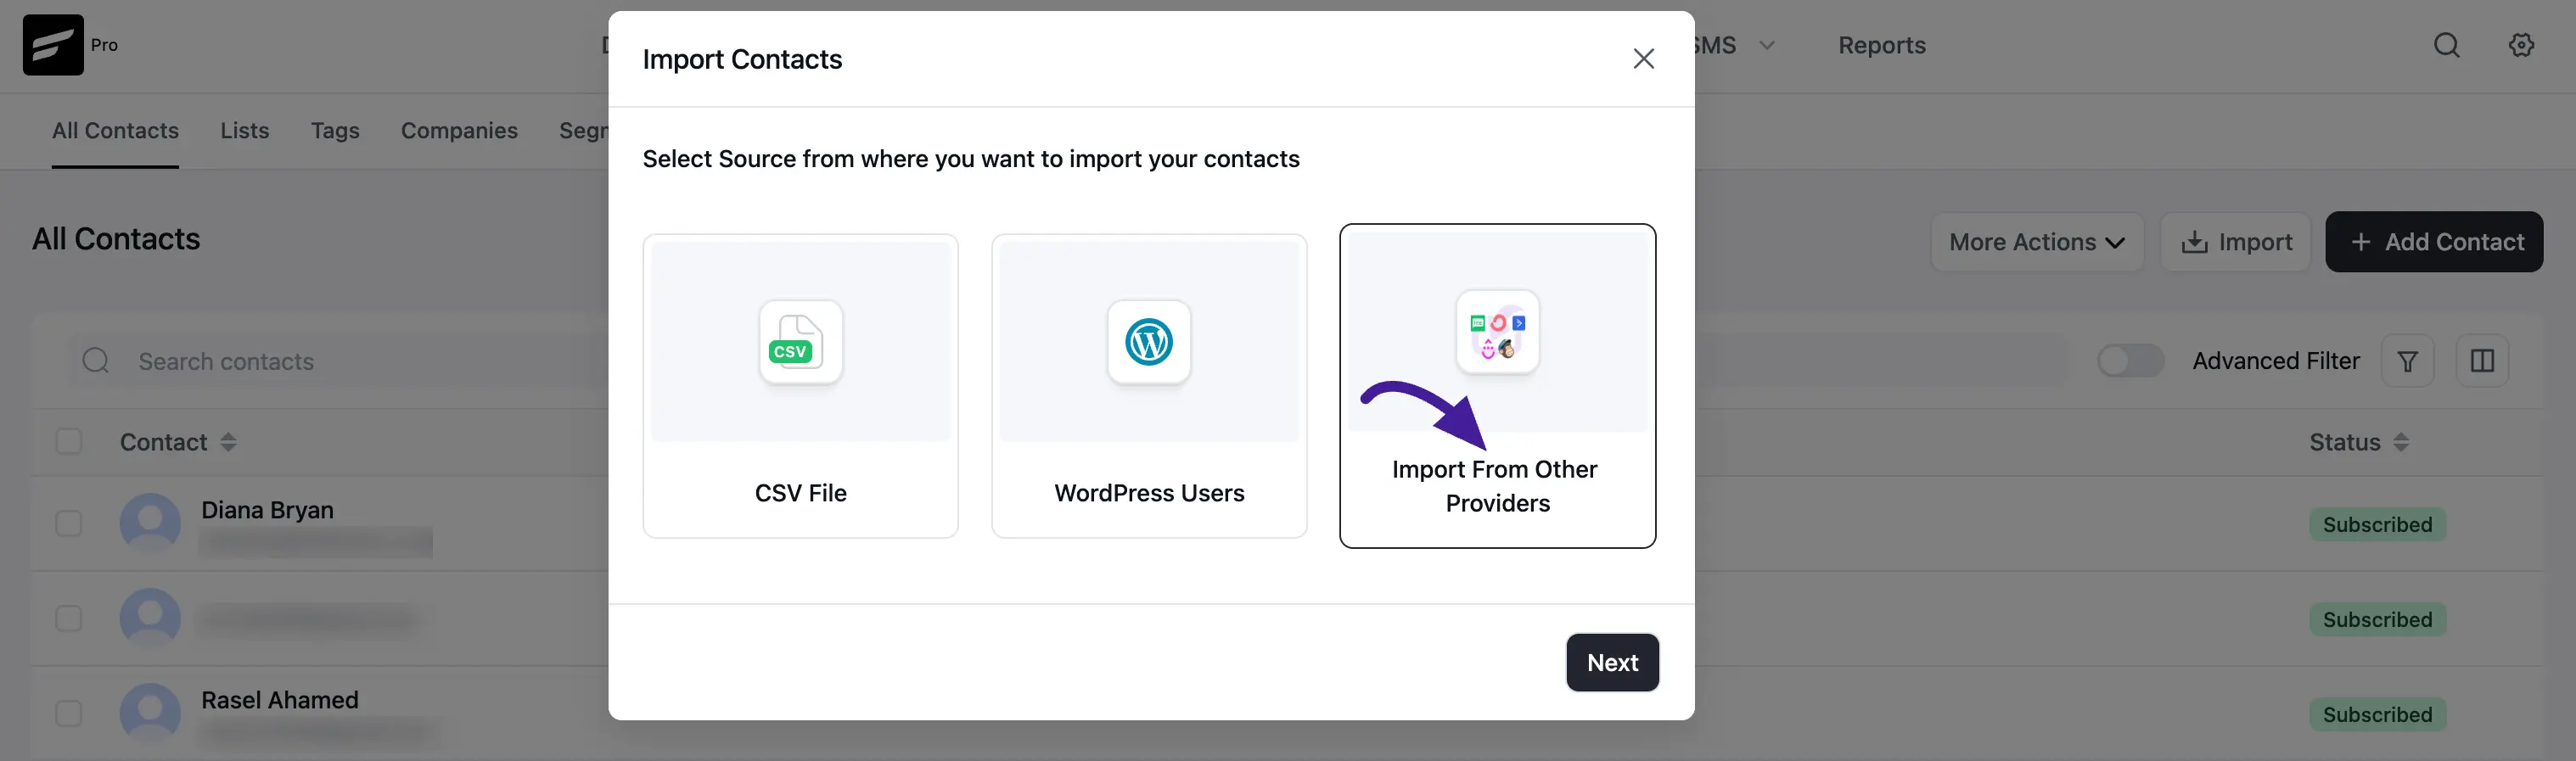The image size is (2576, 761).
Task: Open Diana Bryan contact name
Action: pyautogui.click(x=267, y=510)
